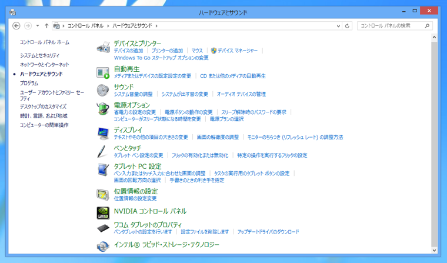The image size is (447, 263).
Task: Open インテル ラピッド・ストレージ・テクノロジー link
Action: (x=166, y=244)
